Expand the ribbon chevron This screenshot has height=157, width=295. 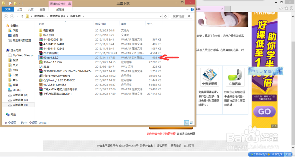coord(187,9)
